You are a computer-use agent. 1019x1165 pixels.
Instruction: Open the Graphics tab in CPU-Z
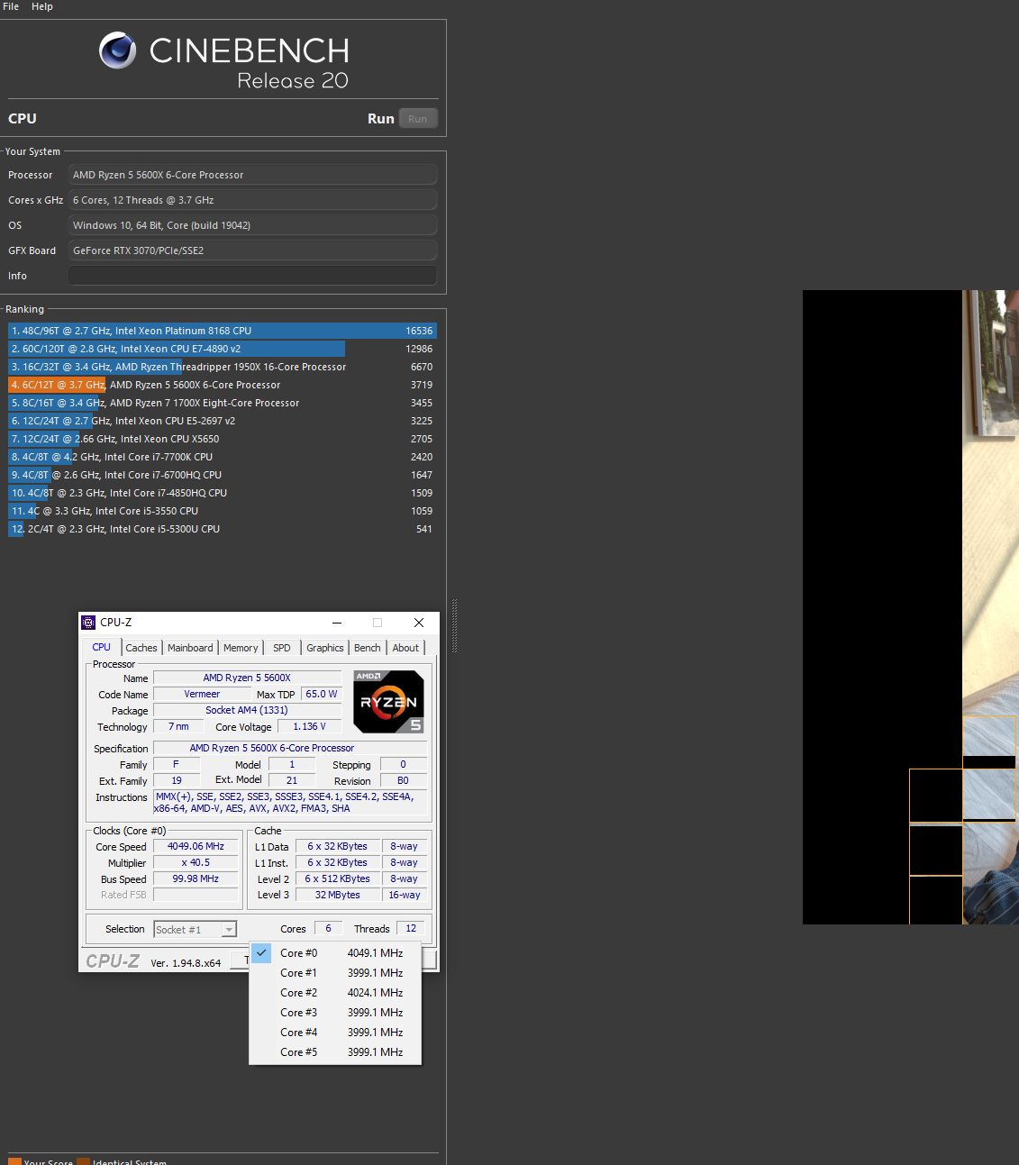325,648
